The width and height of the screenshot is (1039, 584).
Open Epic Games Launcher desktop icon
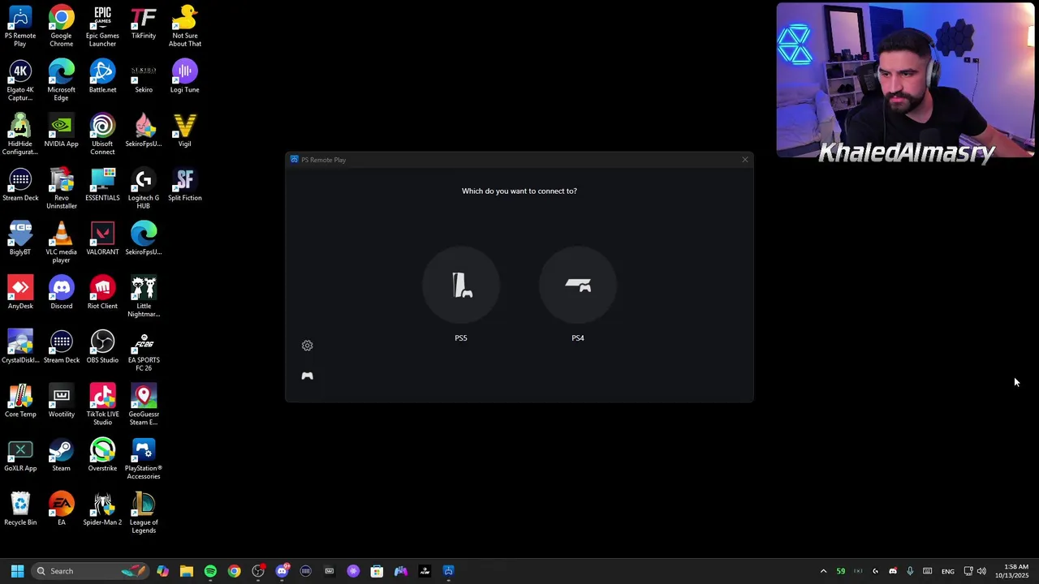tap(102, 26)
